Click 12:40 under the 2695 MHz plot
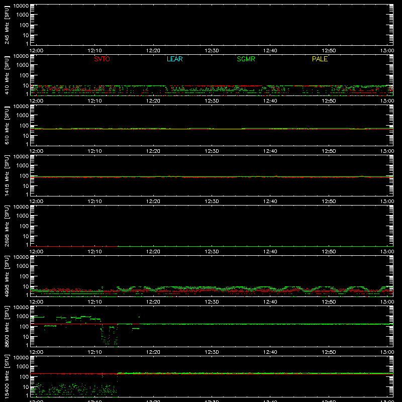Image resolution: width=402 pixels, height=402 pixels. point(270,252)
